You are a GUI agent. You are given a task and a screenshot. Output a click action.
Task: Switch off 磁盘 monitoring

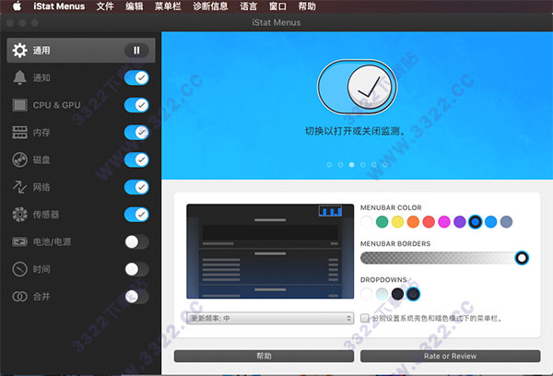point(136,159)
